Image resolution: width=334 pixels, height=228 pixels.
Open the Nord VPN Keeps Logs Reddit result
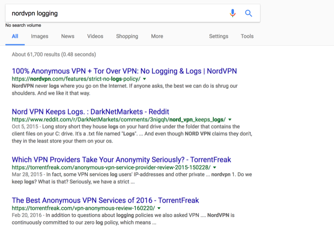click(x=90, y=112)
